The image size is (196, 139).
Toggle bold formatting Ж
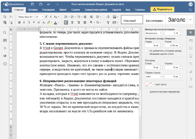click(x=19, y=23)
